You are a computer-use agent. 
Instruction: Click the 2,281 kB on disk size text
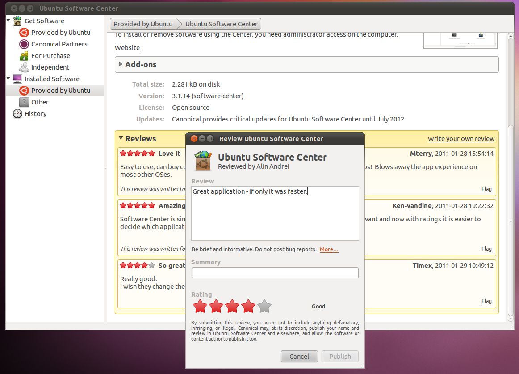(x=196, y=84)
